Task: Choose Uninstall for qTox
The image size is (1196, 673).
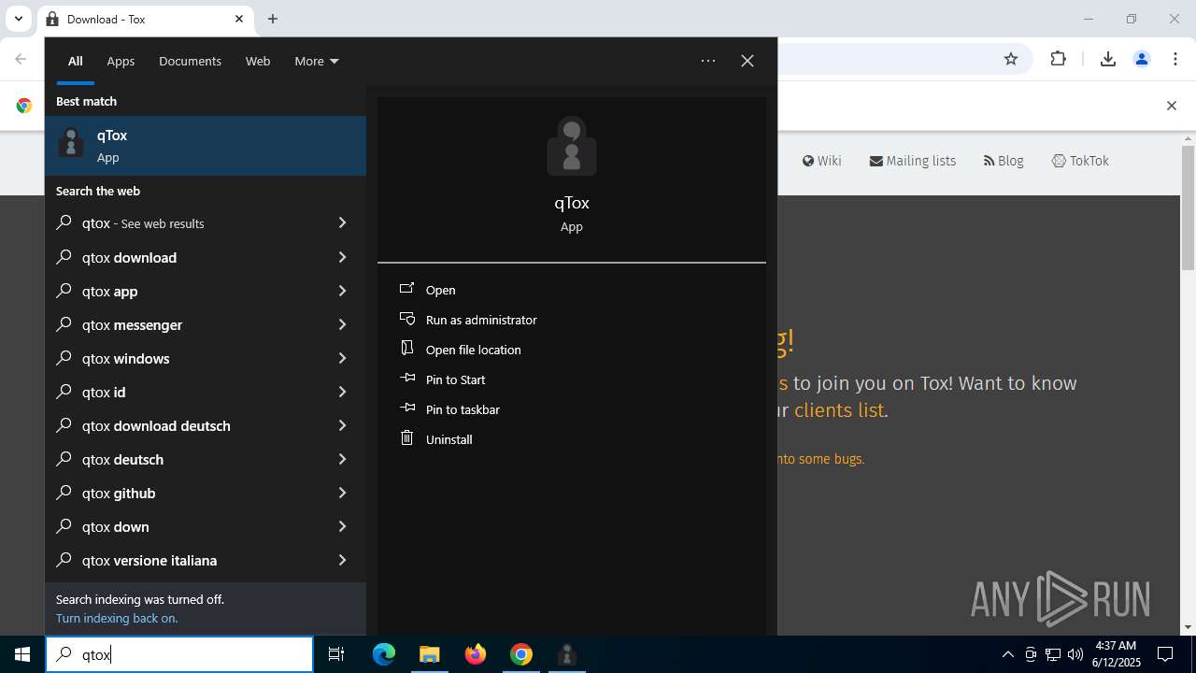Action: (x=449, y=439)
